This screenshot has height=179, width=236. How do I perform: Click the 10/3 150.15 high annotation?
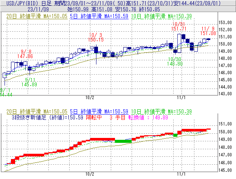[96, 37]
